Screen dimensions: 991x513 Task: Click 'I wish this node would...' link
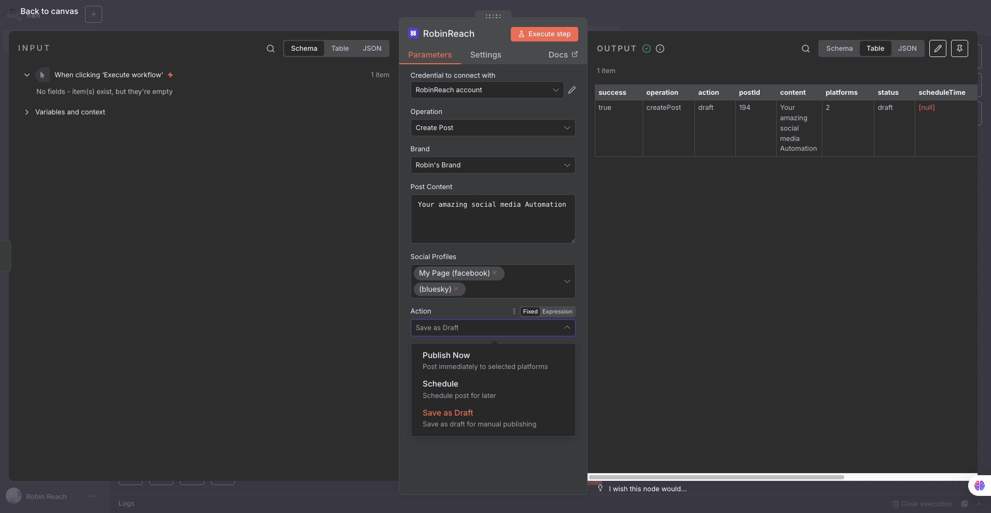tap(648, 489)
